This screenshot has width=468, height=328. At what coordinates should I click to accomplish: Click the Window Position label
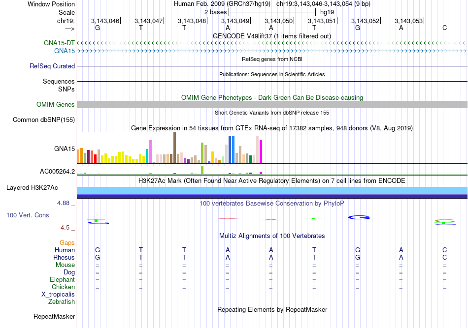[51, 4]
